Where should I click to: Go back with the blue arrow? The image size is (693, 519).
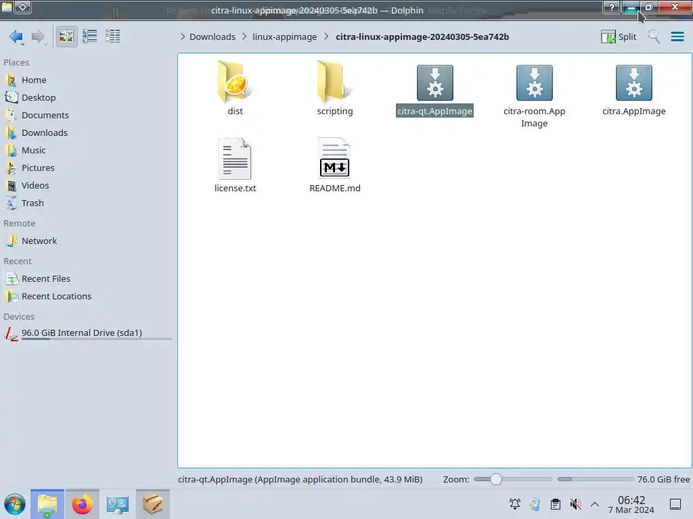[16, 36]
